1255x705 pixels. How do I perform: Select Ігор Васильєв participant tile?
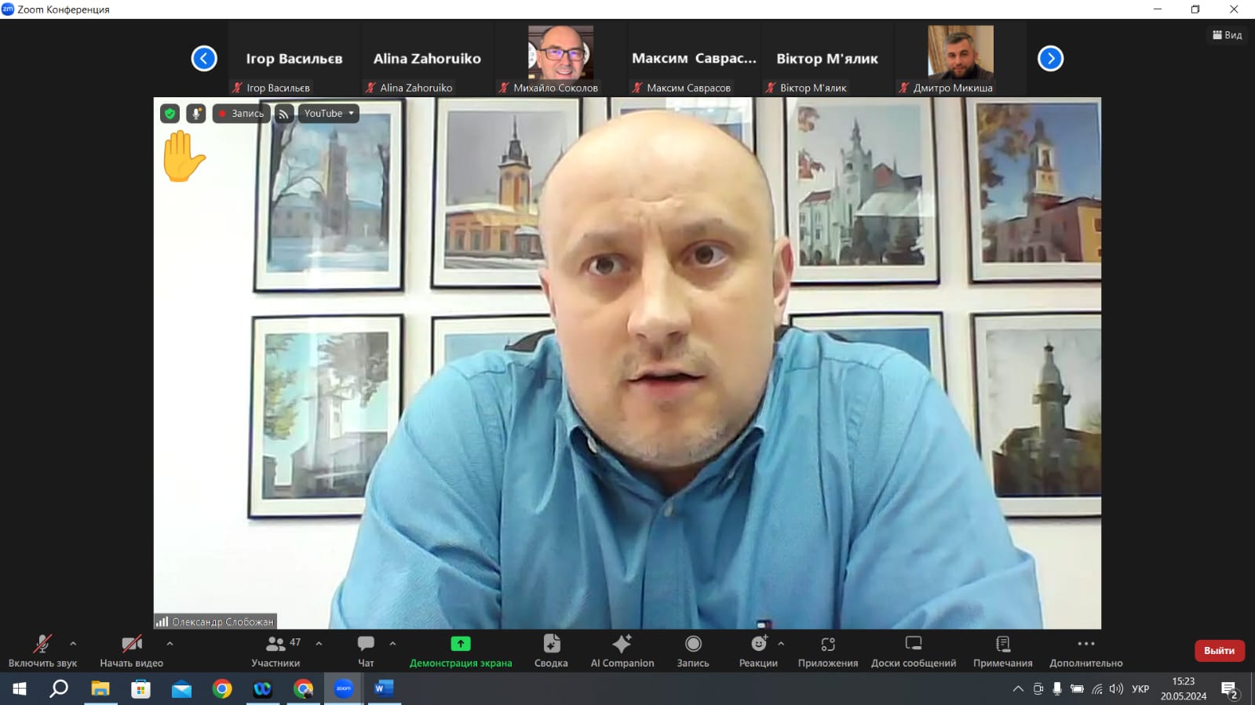(294, 59)
